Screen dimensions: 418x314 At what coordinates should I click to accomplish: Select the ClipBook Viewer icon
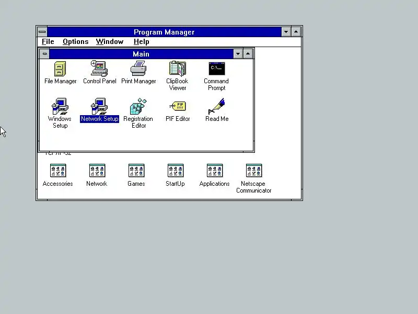178,69
